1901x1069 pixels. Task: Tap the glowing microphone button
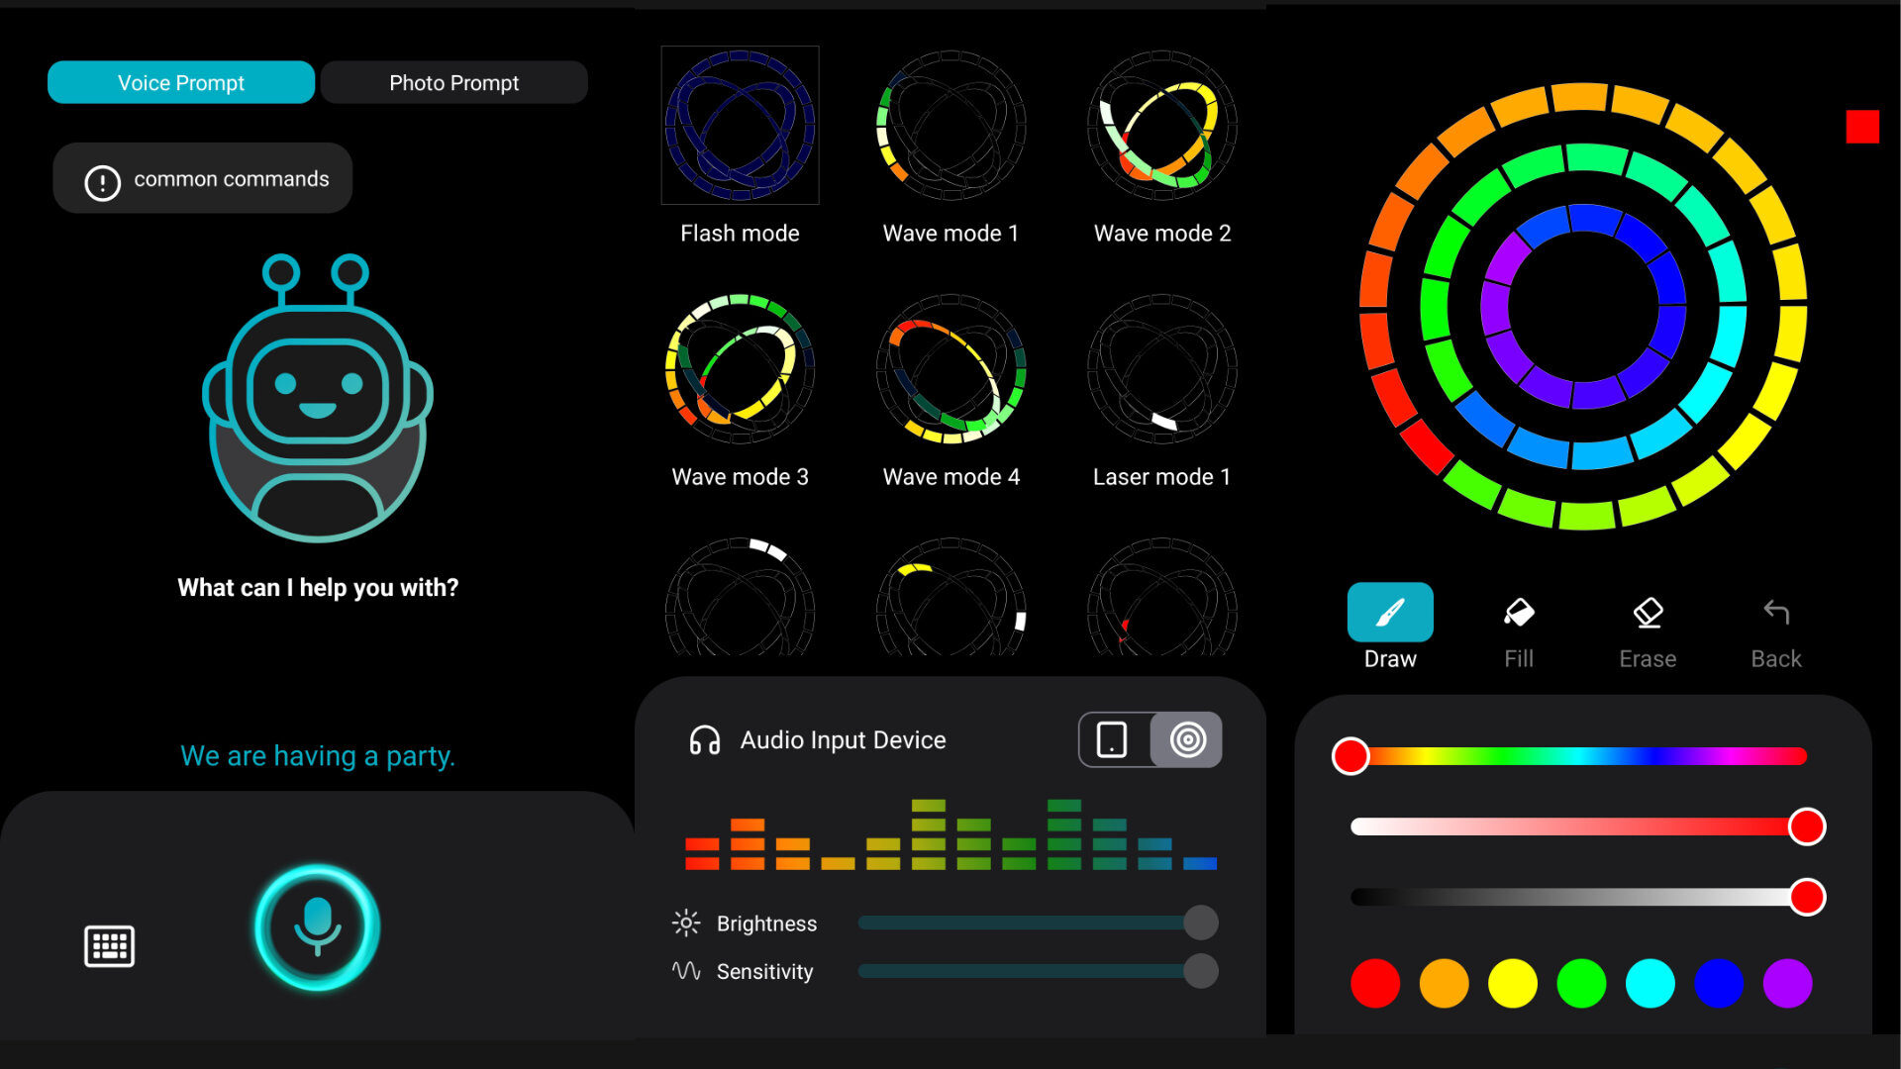[317, 926]
